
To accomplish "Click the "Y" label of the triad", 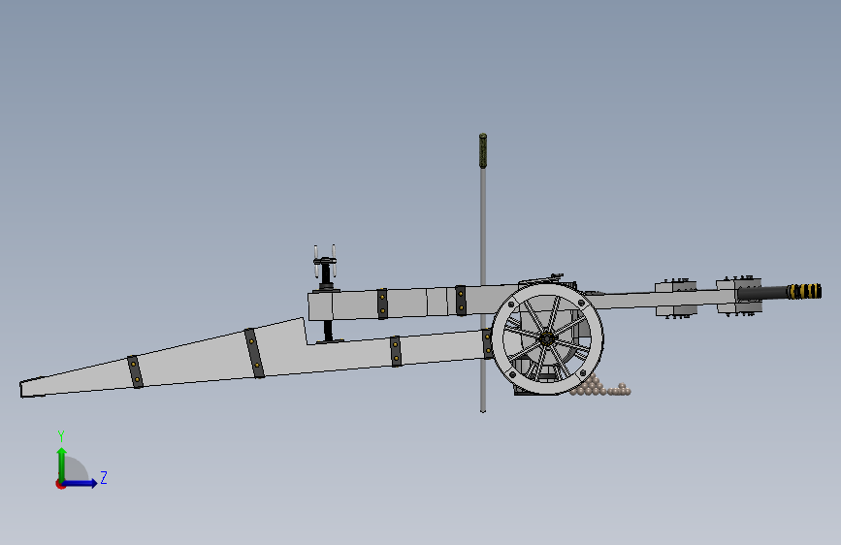I will click(x=61, y=435).
